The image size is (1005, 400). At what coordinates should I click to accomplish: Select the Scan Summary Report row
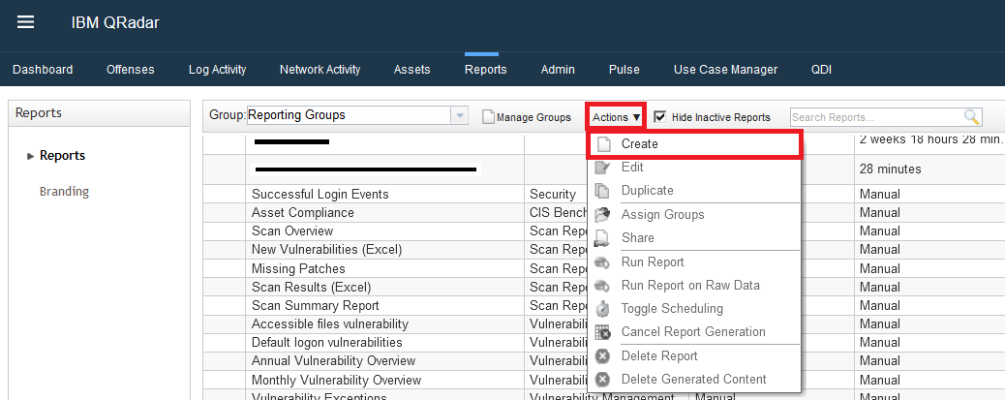coord(316,306)
